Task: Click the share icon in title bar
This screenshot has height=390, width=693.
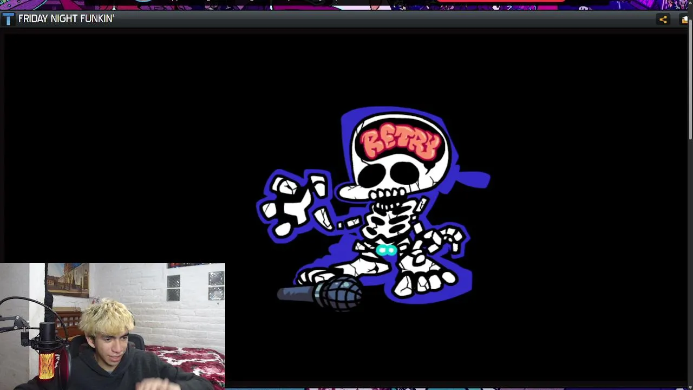Action: 663,19
